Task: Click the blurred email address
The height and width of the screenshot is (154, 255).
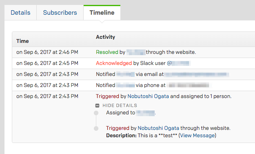Action: (x=197, y=74)
